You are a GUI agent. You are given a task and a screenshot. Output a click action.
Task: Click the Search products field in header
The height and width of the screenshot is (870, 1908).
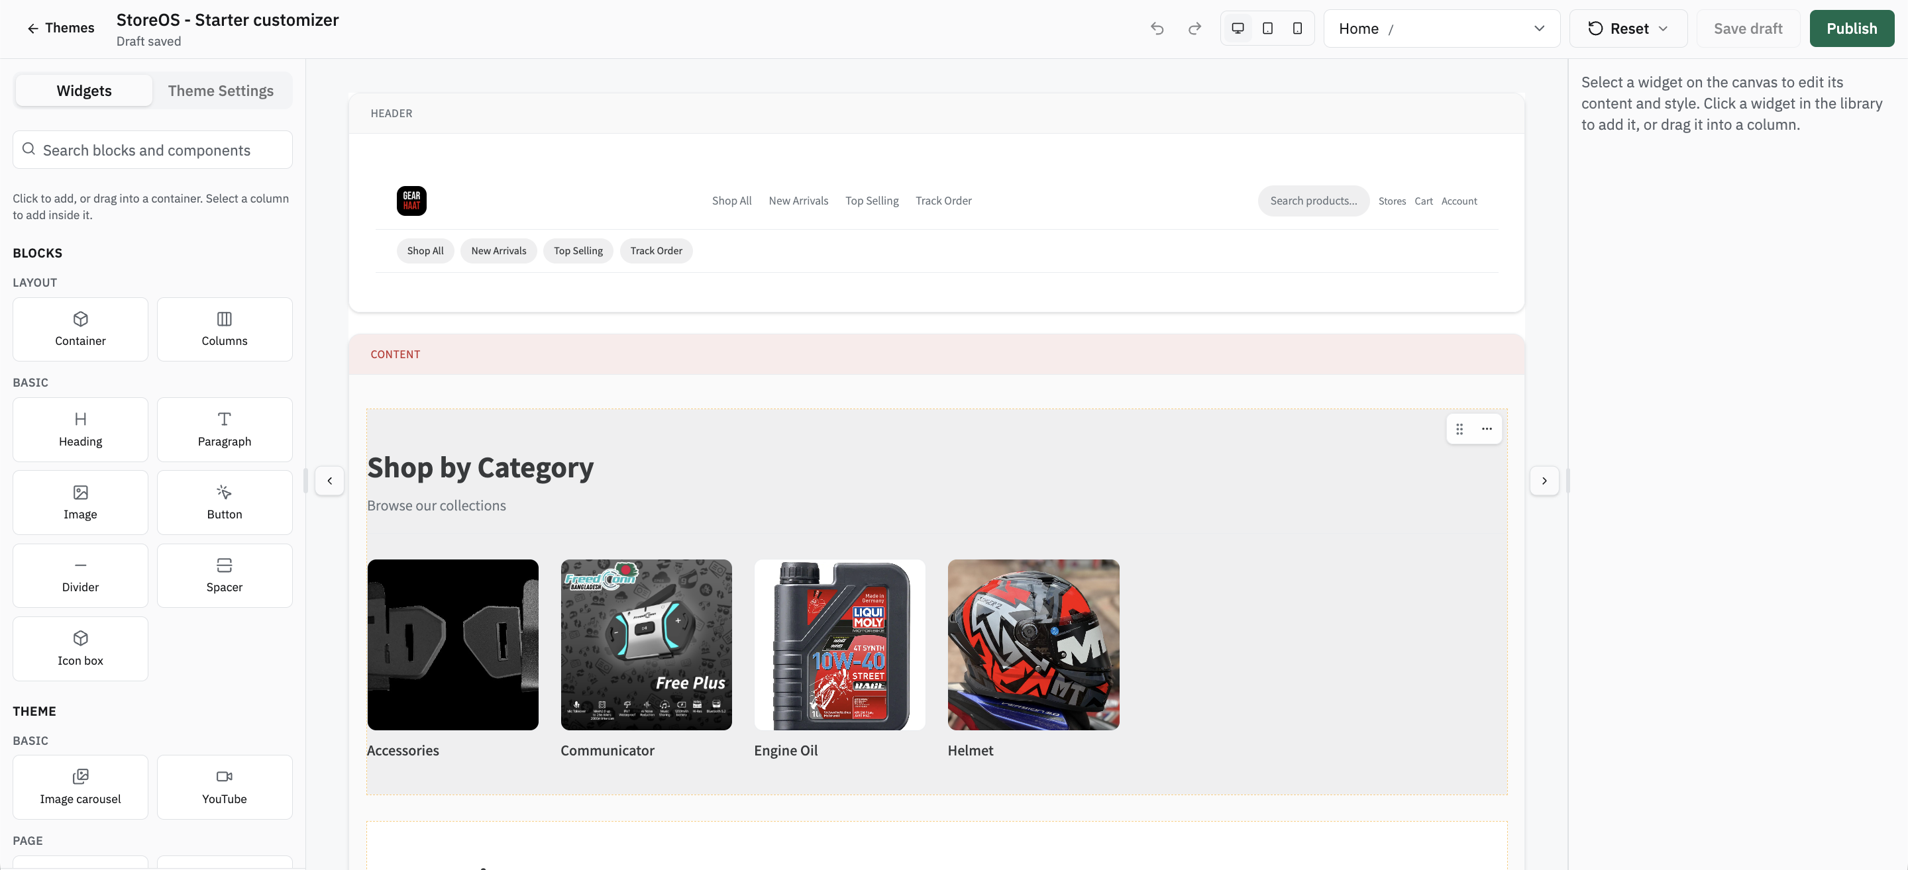(1313, 201)
